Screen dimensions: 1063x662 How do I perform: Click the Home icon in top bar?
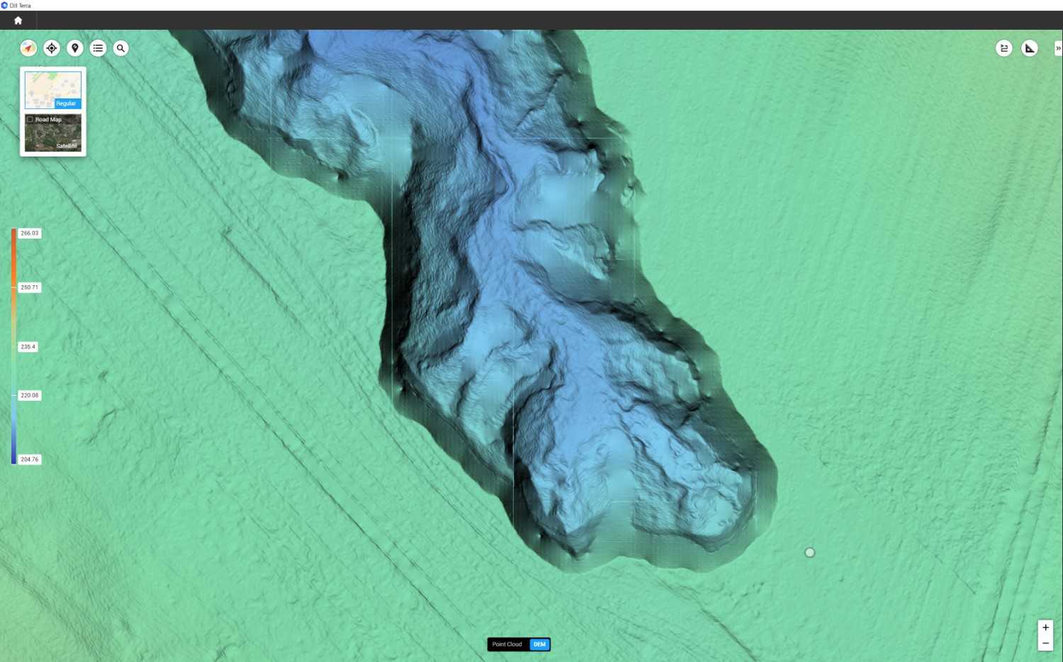[x=18, y=21]
